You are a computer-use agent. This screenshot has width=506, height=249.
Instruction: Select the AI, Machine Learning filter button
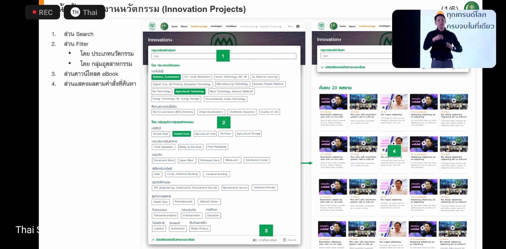click(265, 77)
